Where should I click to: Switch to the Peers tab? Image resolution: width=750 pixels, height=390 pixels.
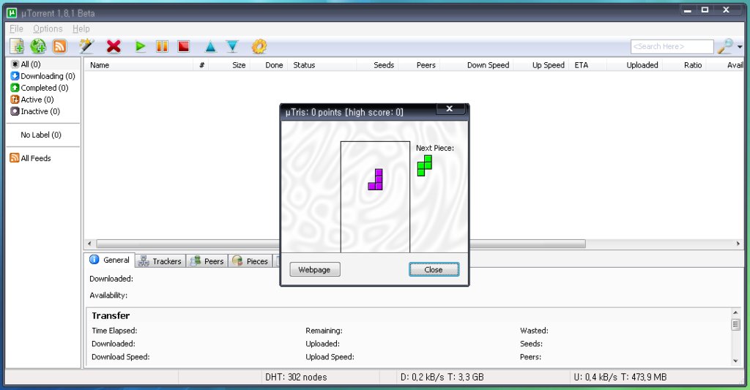click(x=207, y=261)
